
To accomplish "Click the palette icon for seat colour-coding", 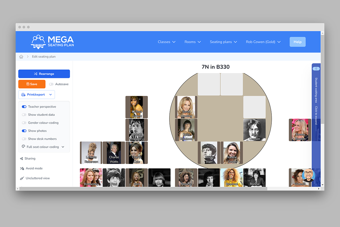I will pos(24,147).
